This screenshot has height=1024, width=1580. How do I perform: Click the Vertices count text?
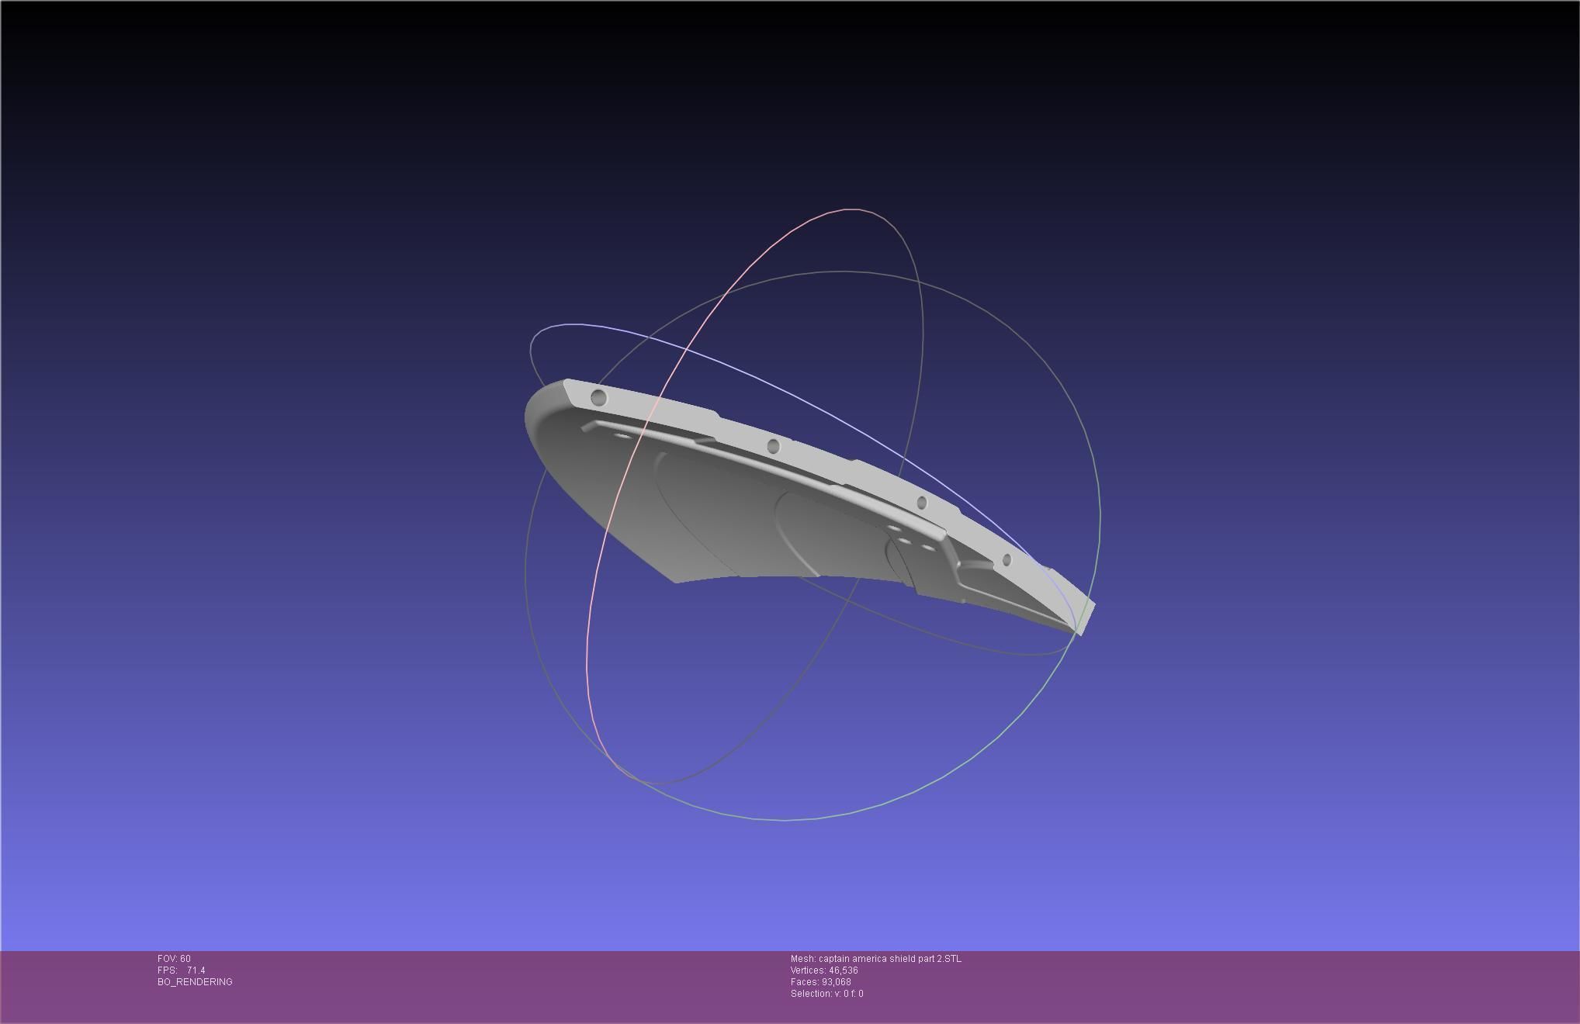click(x=824, y=970)
